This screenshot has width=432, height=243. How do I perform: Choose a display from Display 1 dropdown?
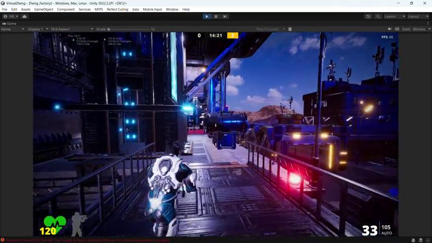coord(38,29)
